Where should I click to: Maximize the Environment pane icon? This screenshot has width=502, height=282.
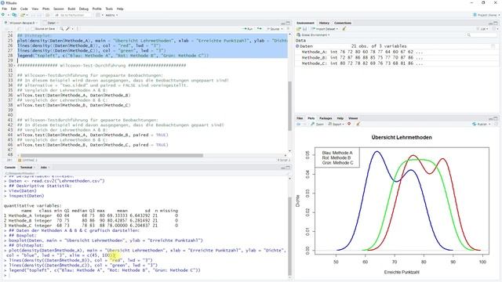click(x=496, y=23)
